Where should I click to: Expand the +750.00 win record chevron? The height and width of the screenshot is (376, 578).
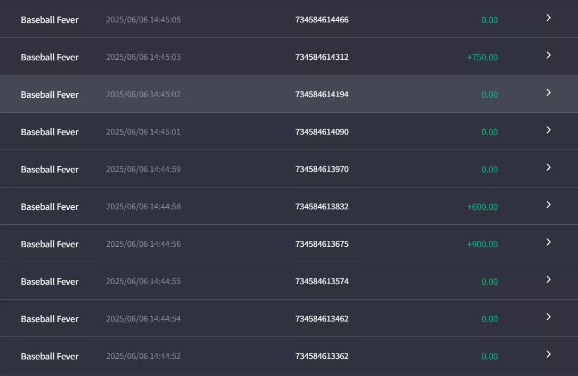[549, 55]
